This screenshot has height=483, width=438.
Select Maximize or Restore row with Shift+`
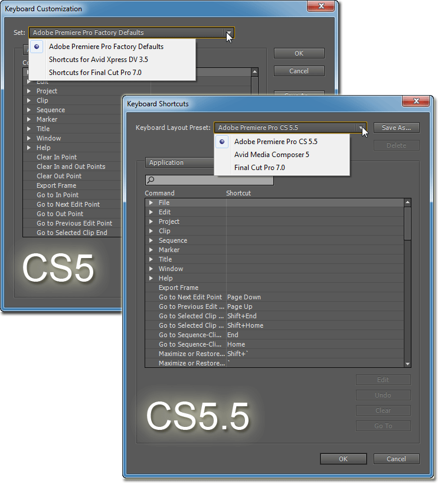click(x=274, y=354)
